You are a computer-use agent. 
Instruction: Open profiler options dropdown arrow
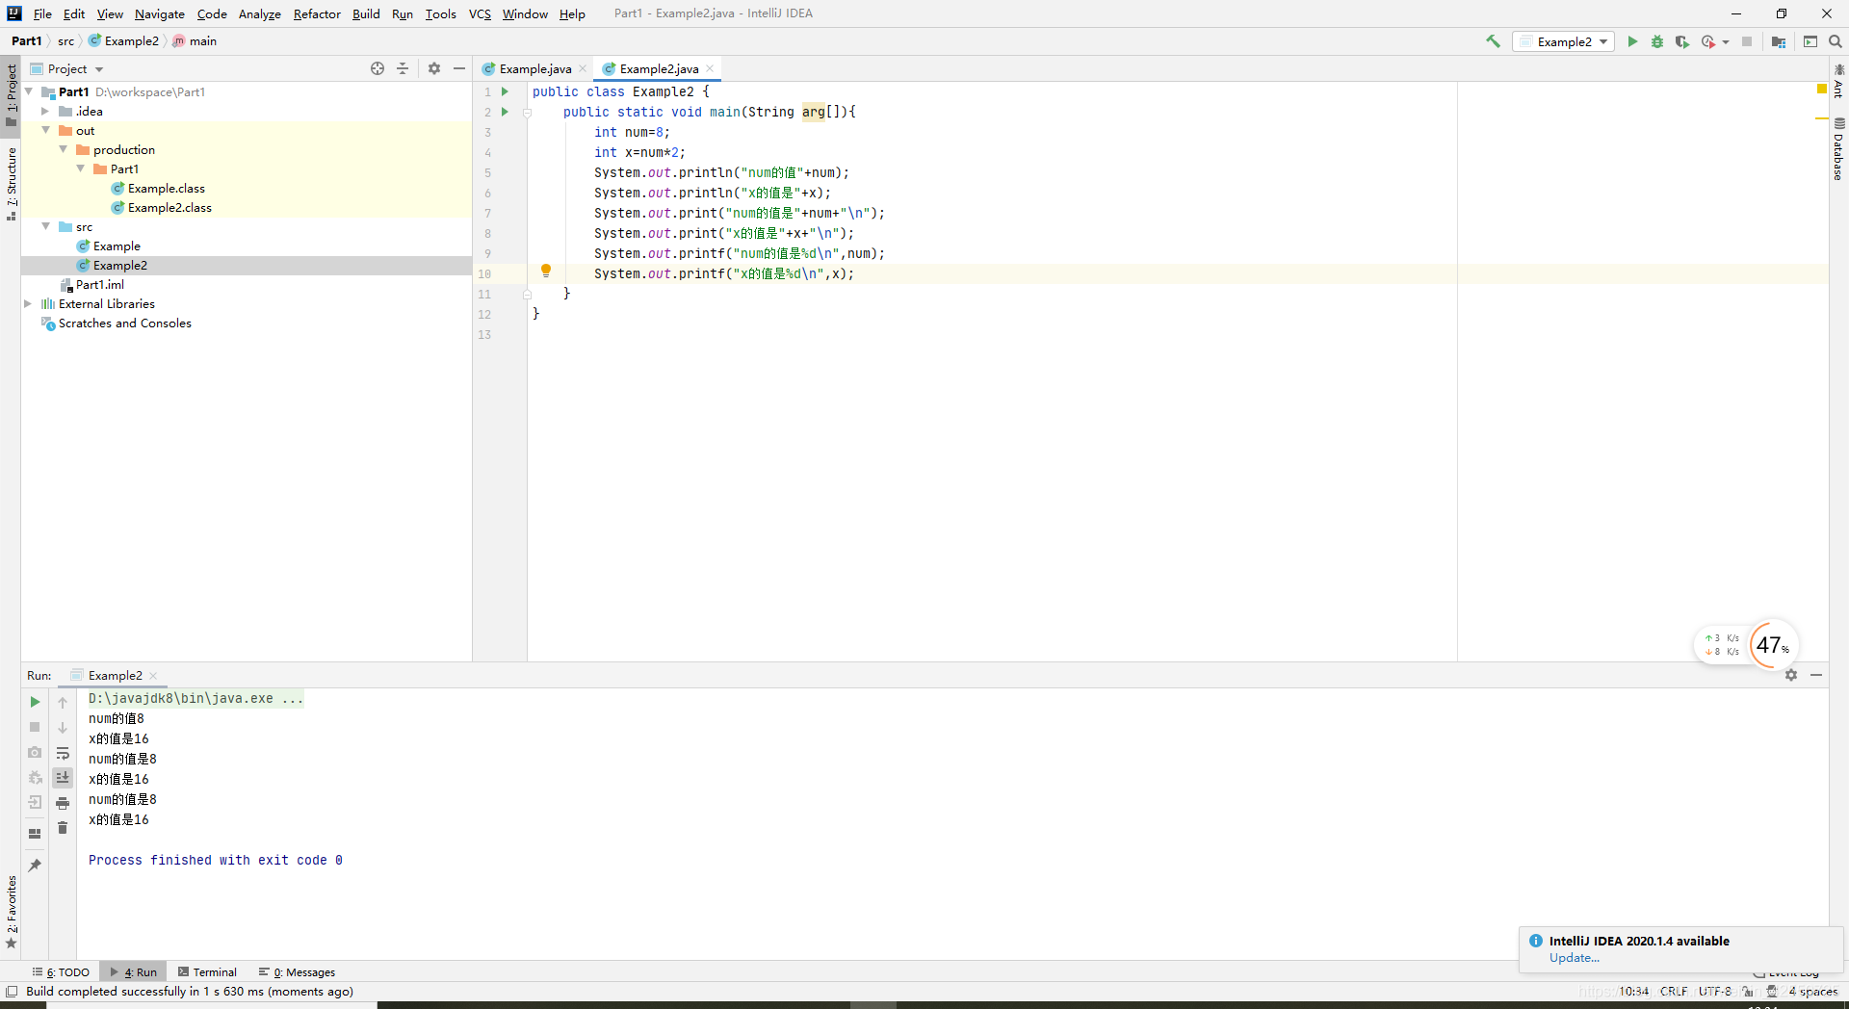click(x=1726, y=41)
